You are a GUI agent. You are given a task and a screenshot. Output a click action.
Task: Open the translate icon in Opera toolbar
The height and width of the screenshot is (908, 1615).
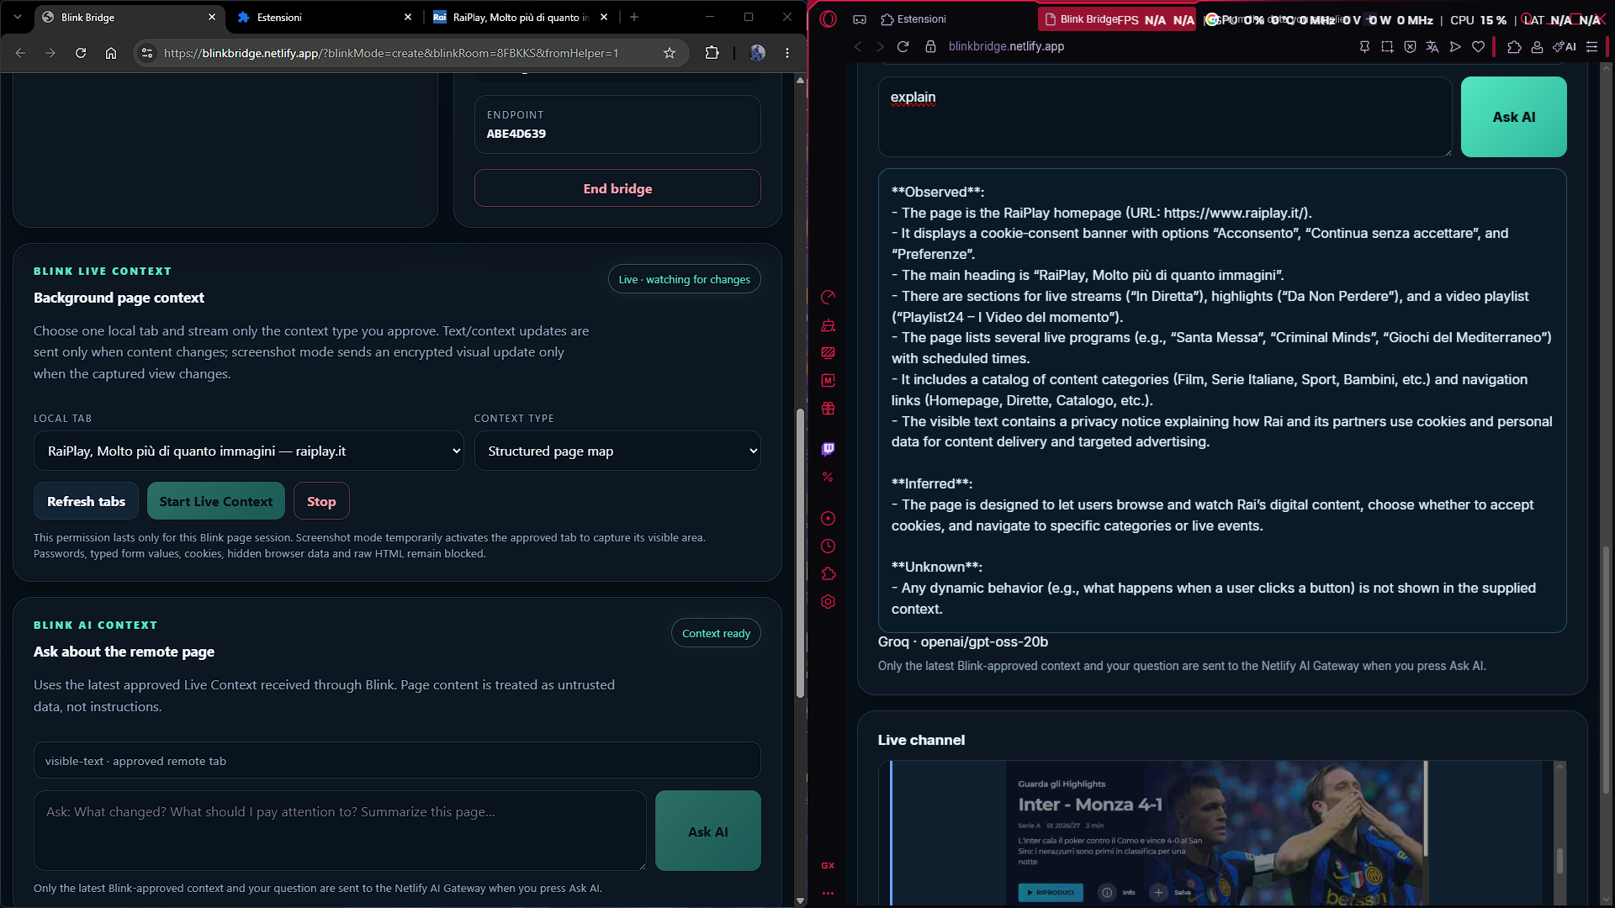tap(1432, 47)
